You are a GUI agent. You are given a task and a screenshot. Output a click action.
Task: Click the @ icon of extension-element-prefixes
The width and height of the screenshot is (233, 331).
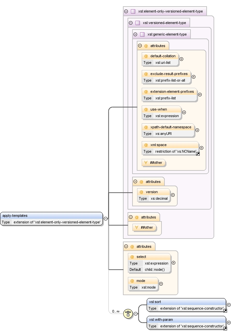[146, 91]
